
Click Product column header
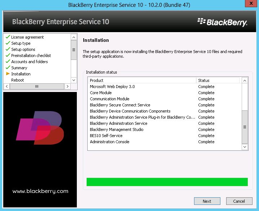142,80
